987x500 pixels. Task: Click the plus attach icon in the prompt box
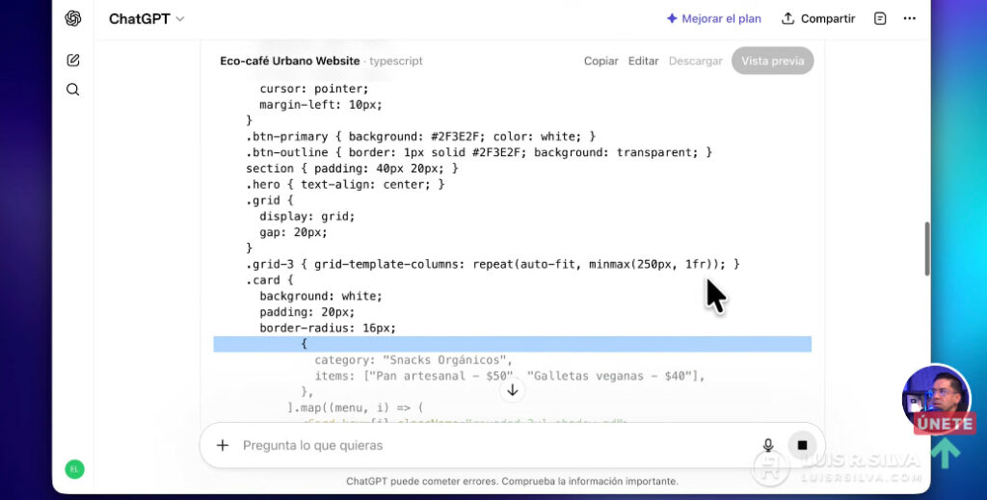point(223,445)
